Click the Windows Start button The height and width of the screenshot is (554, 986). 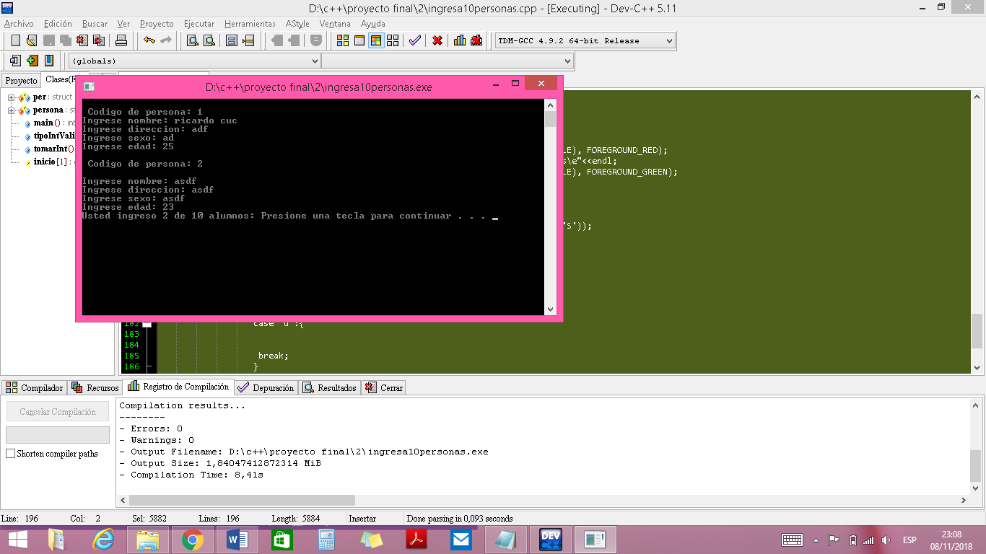pos(17,539)
